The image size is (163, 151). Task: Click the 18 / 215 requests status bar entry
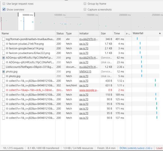click(x=13, y=148)
